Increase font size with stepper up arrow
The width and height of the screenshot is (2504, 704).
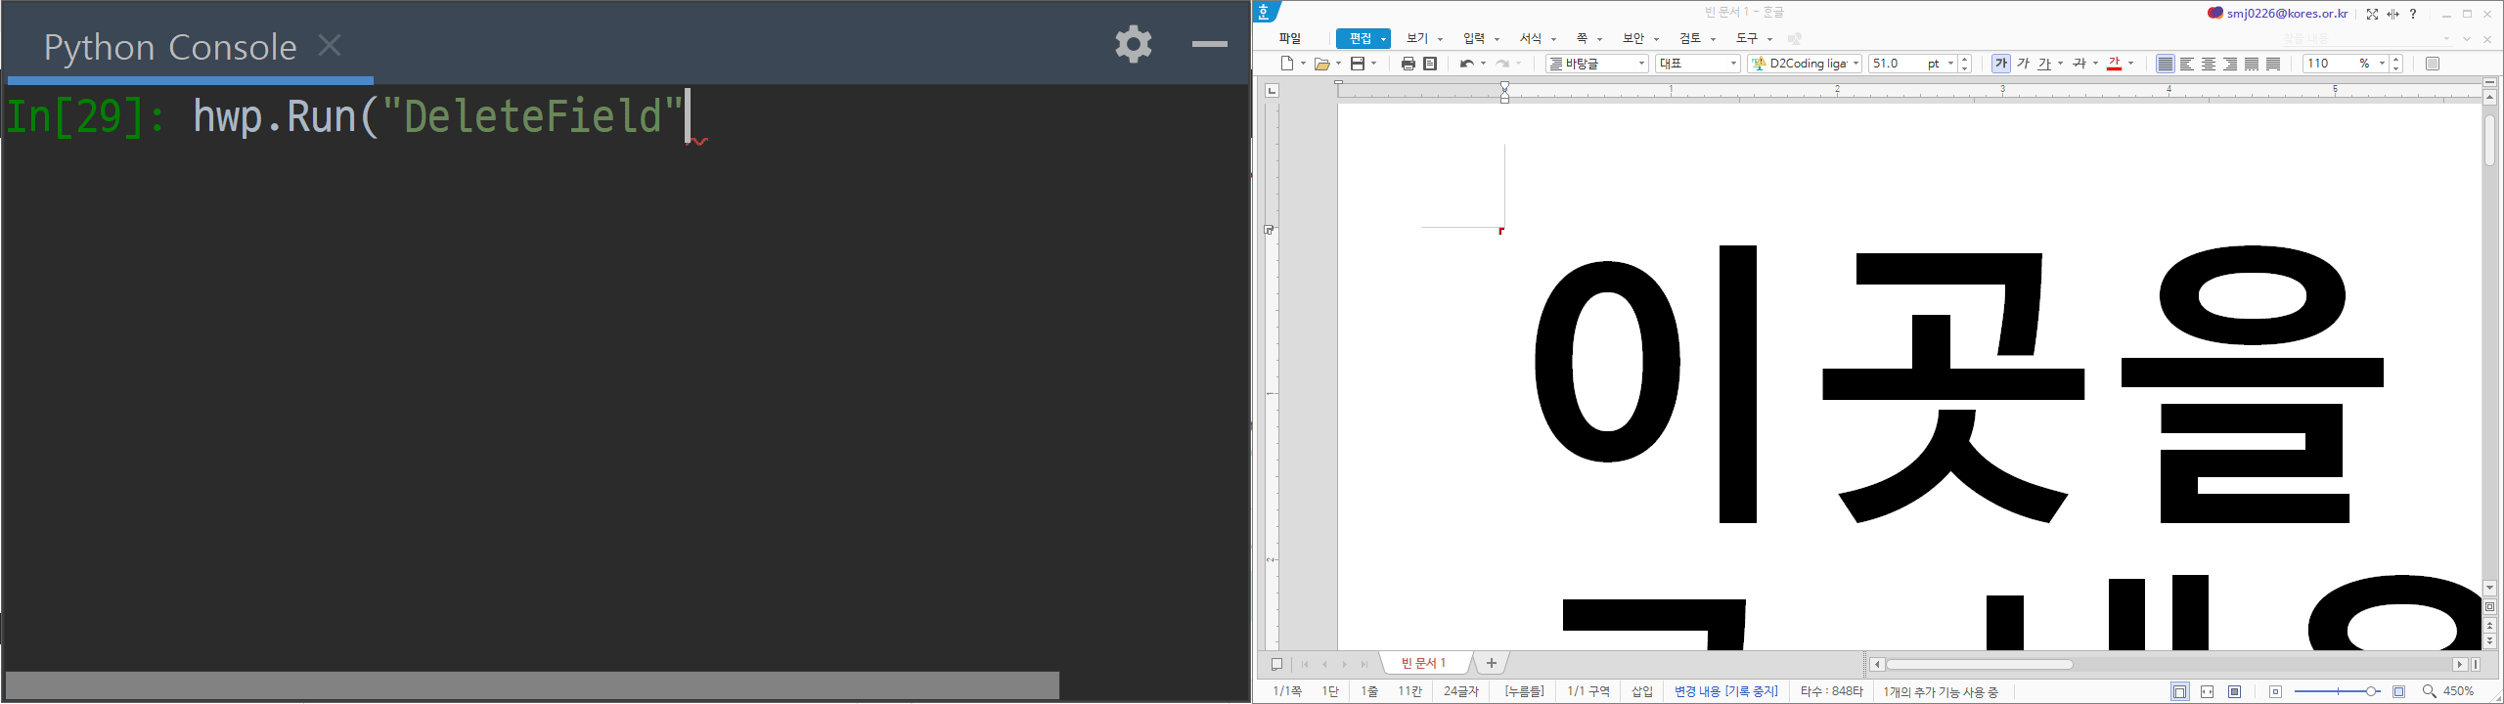(x=1964, y=59)
